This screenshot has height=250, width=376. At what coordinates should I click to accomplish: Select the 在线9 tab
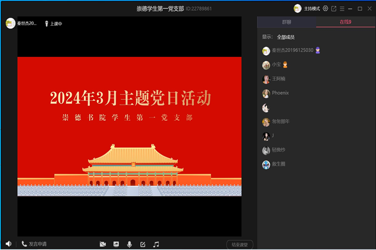point(345,22)
